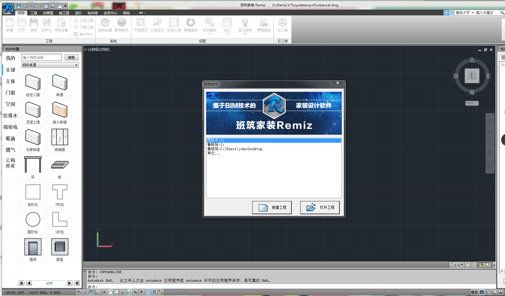Open 系统设置 gear icon
Image resolution: width=505 pixels, height=296 pixels.
point(105,25)
